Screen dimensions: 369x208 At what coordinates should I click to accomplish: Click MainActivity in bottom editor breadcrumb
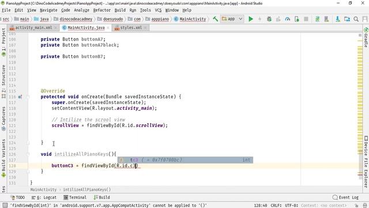click(44, 190)
